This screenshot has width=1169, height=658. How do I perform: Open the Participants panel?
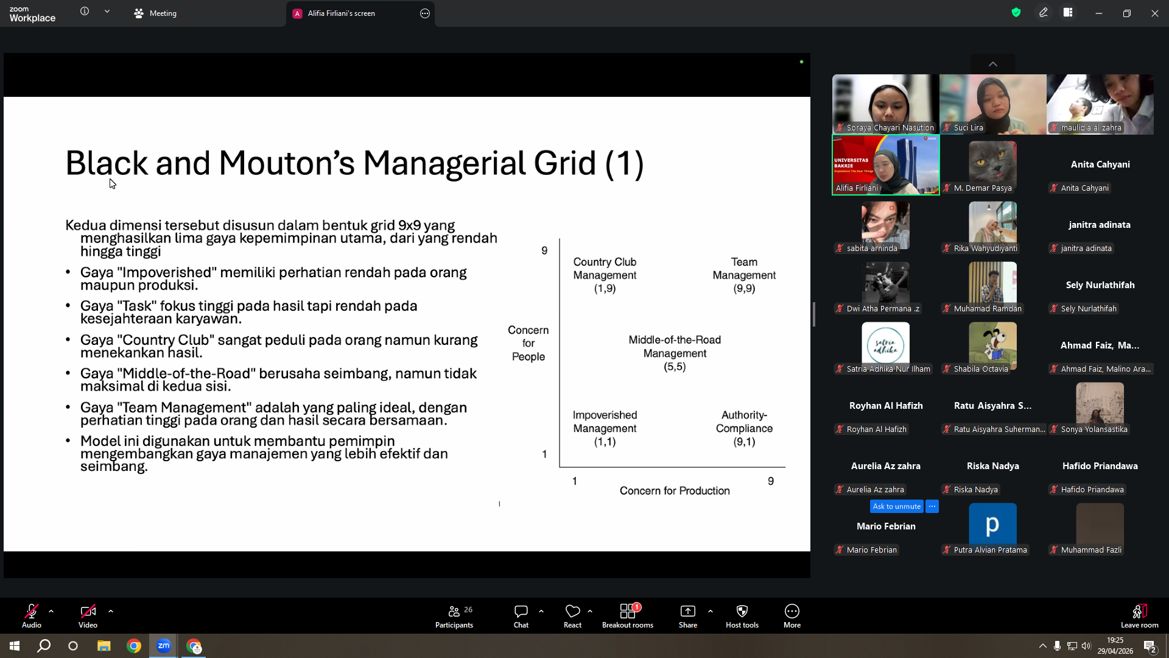pos(454,615)
